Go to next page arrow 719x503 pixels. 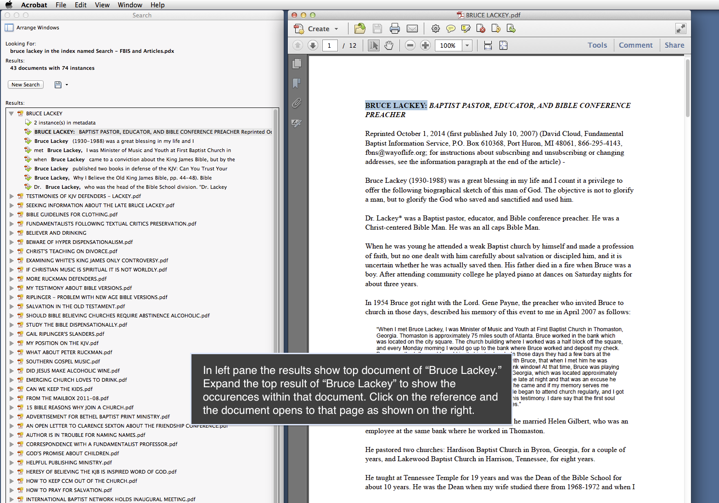tap(313, 45)
